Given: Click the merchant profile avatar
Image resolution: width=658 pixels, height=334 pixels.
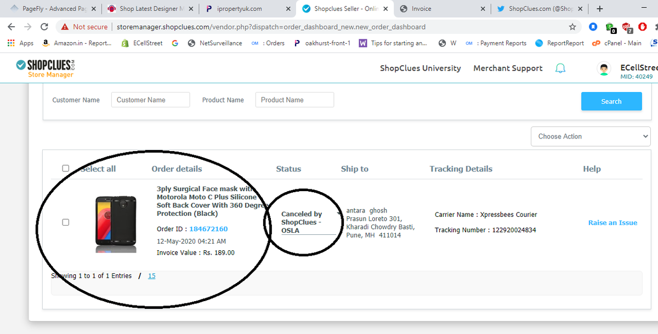Looking at the screenshot, I should [x=604, y=68].
